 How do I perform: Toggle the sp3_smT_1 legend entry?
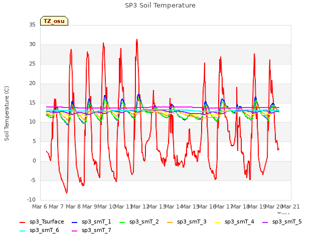coord(91,222)
